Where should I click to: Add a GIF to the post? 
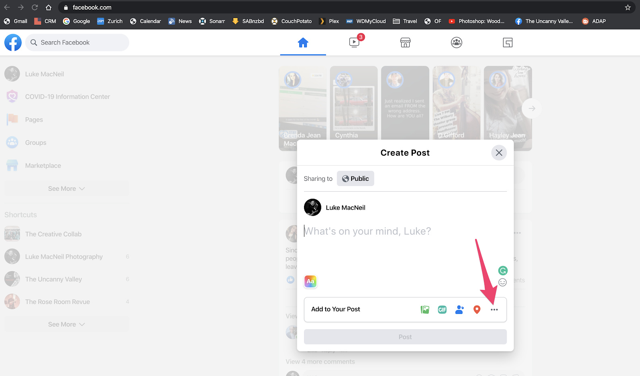(x=442, y=310)
